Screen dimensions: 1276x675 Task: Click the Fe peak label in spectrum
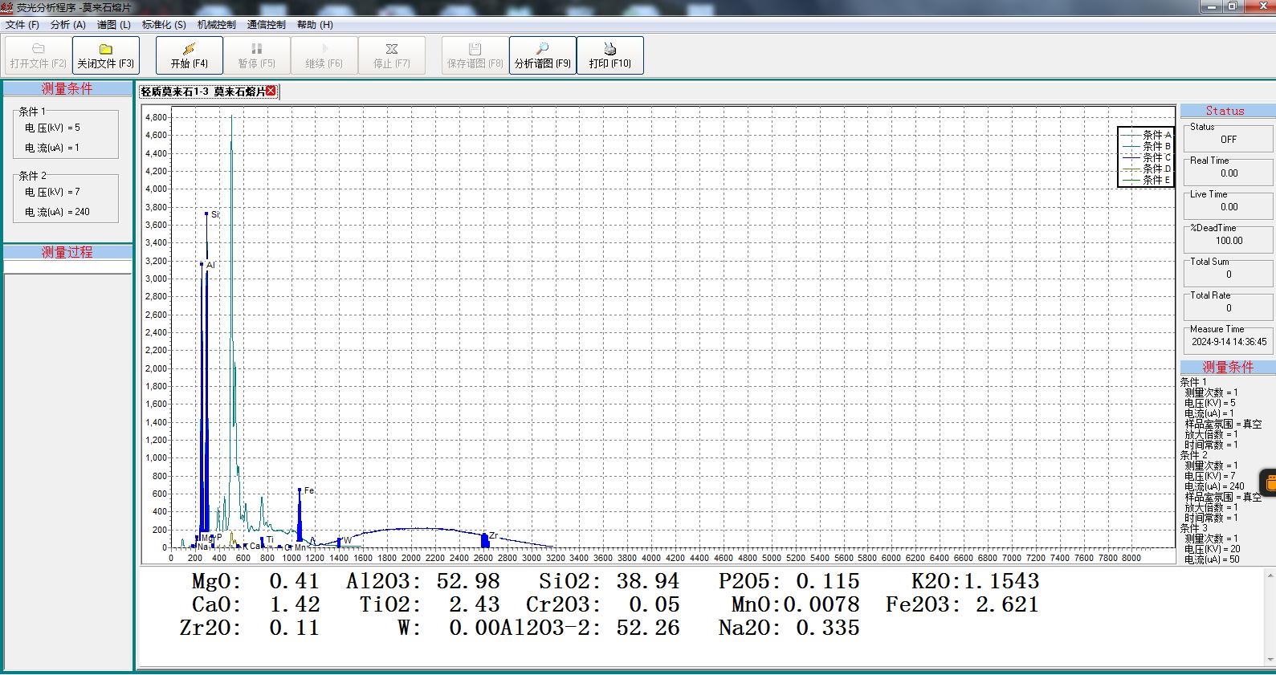[309, 490]
